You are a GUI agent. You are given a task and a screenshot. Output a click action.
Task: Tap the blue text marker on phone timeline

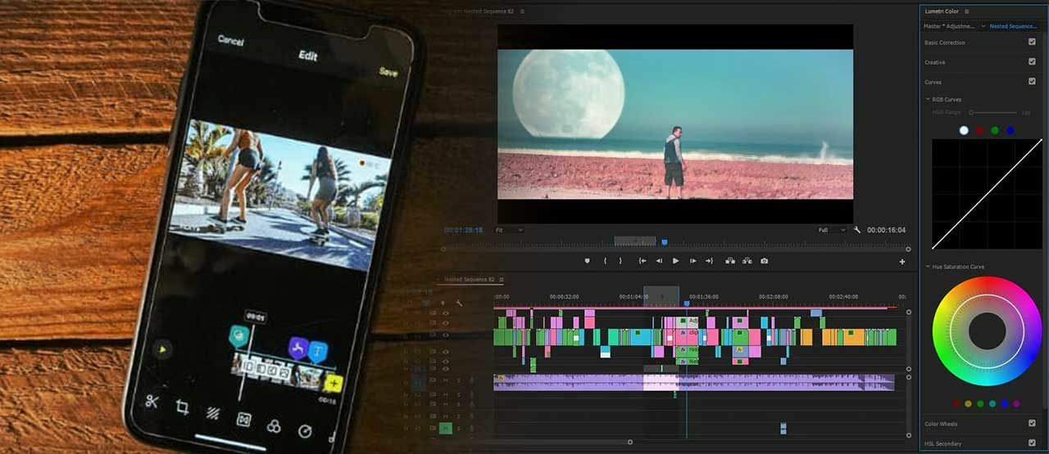click(317, 353)
